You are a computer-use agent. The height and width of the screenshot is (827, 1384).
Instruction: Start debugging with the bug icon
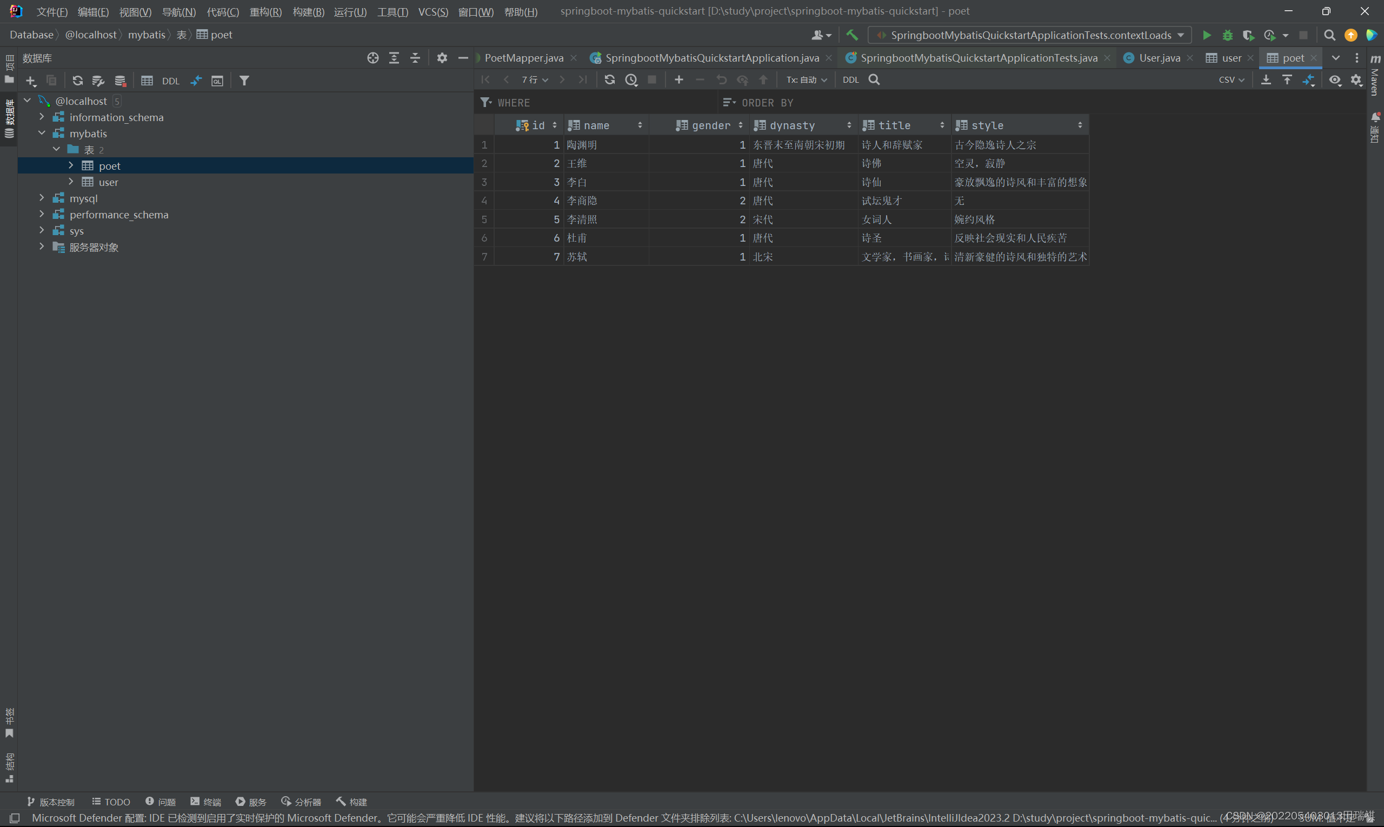[x=1227, y=35]
